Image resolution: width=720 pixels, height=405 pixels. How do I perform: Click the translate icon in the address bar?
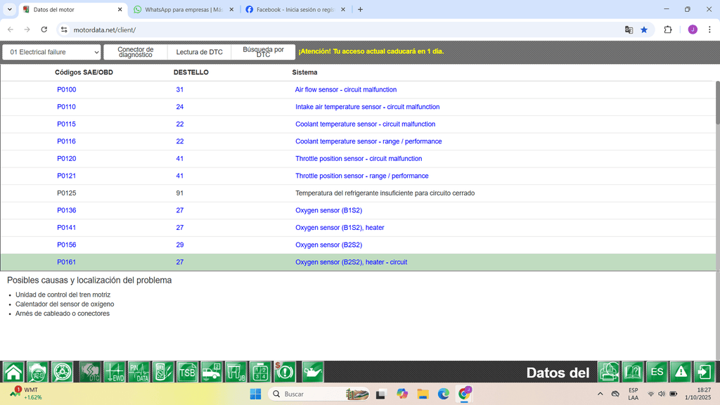pyautogui.click(x=628, y=30)
